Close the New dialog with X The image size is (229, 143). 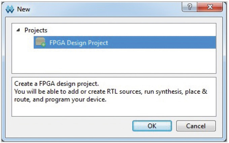(209, 7)
